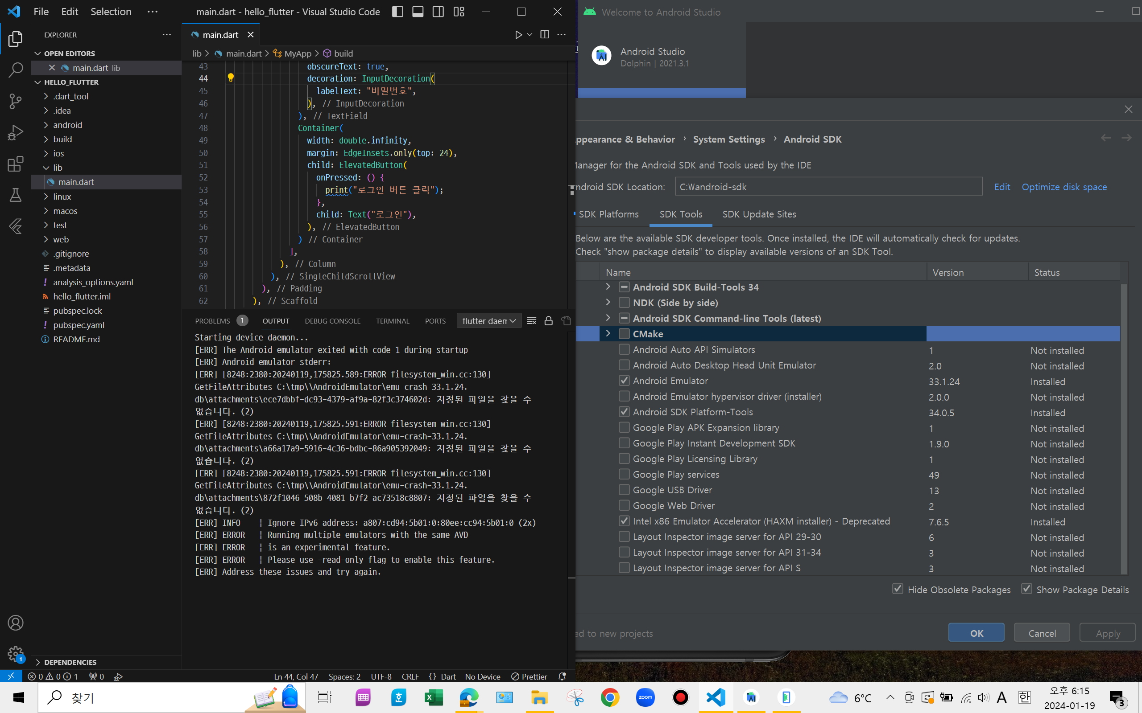Viewport: 1142px width, 713px height.
Task: Click No Device in the status bar
Action: pyautogui.click(x=482, y=676)
